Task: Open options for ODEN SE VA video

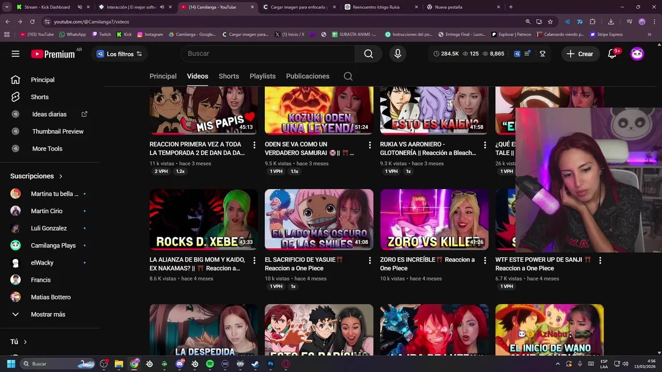Action: pos(369,145)
